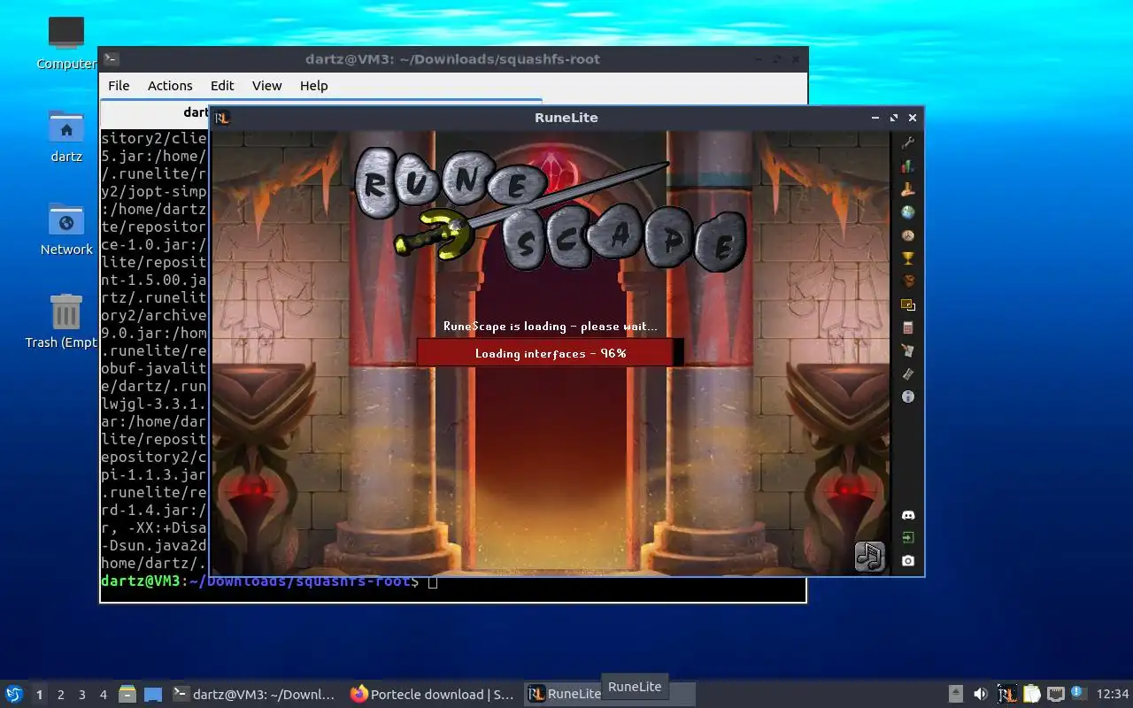
Task: Open the Screen Markers icon
Action: tap(907, 304)
